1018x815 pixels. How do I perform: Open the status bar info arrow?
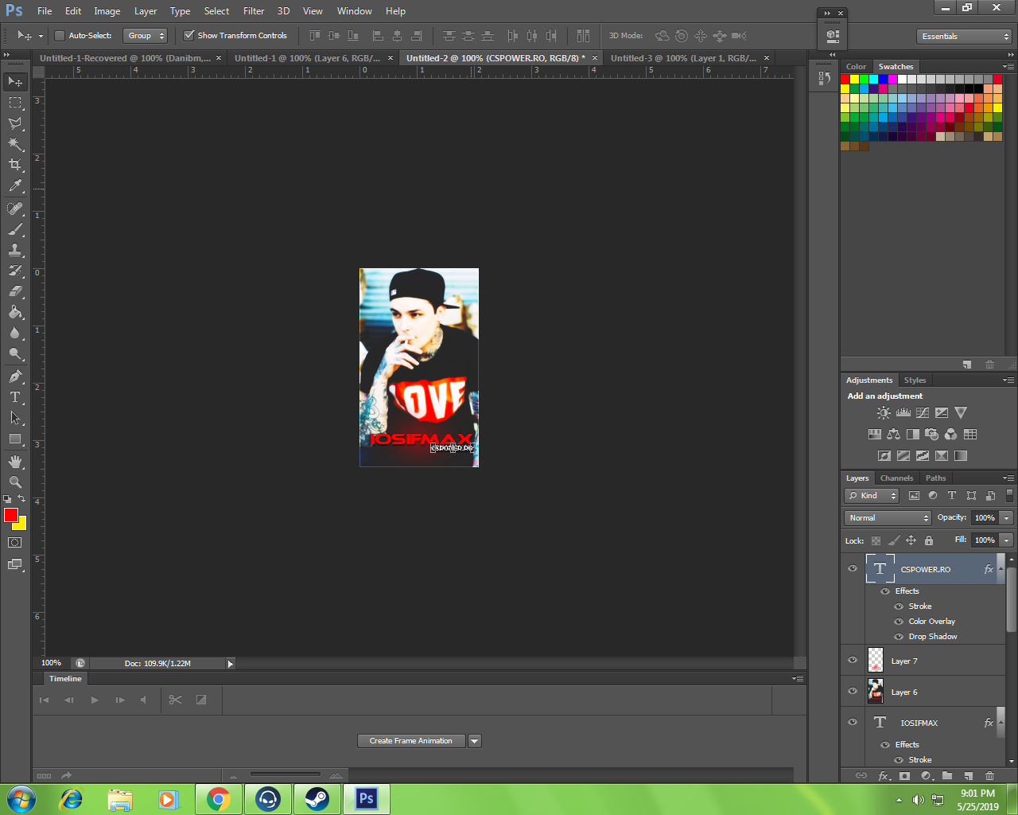[231, 664]
